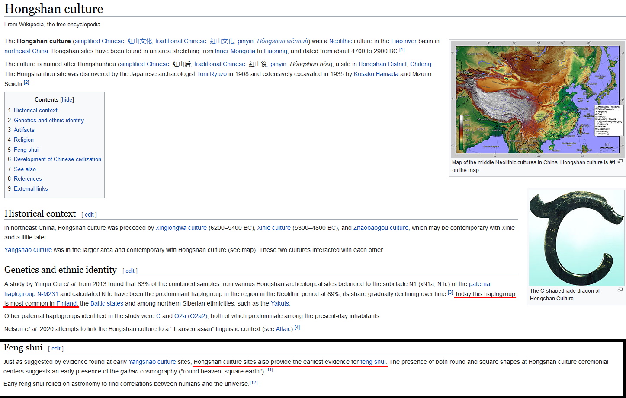Open the Xinle culture link
The height and width of the screenshot is (398, 626).
pos(274,228)
